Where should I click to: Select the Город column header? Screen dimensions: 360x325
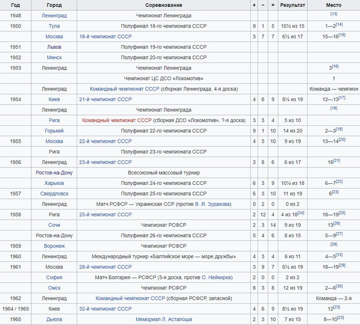coord(54,5)
